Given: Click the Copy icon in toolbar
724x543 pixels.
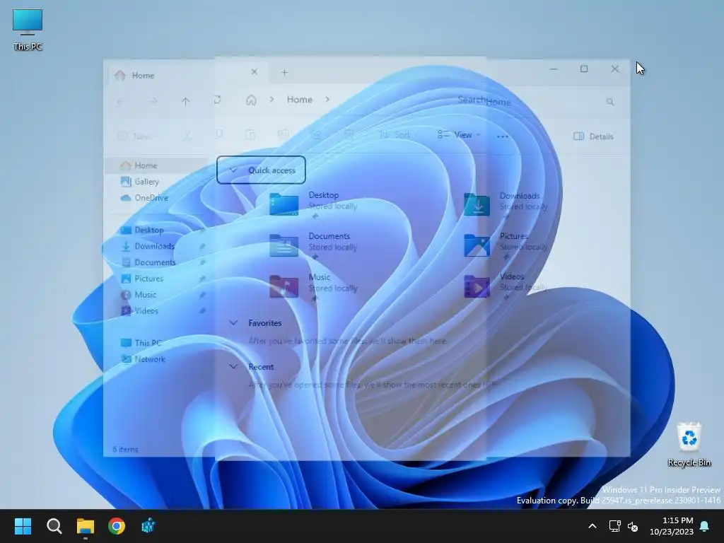Looking at the screenshot, I should 219,134.
